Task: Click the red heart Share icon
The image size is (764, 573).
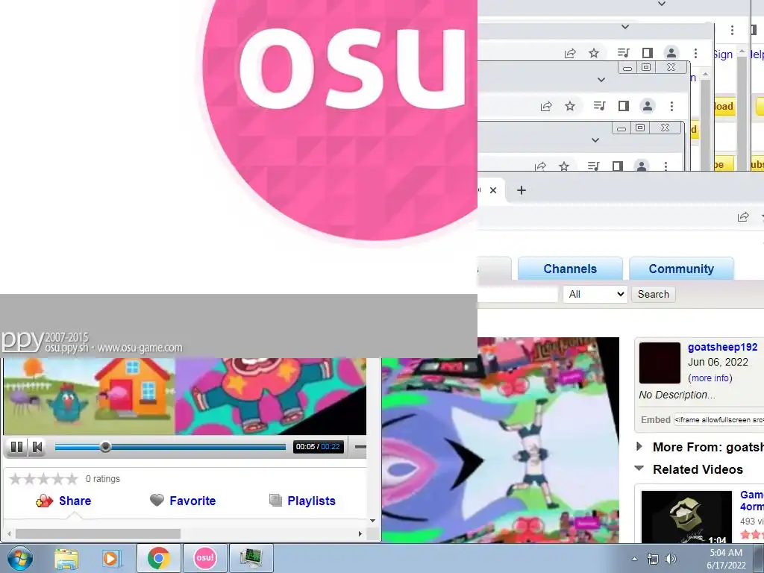Action: (44, 501)
